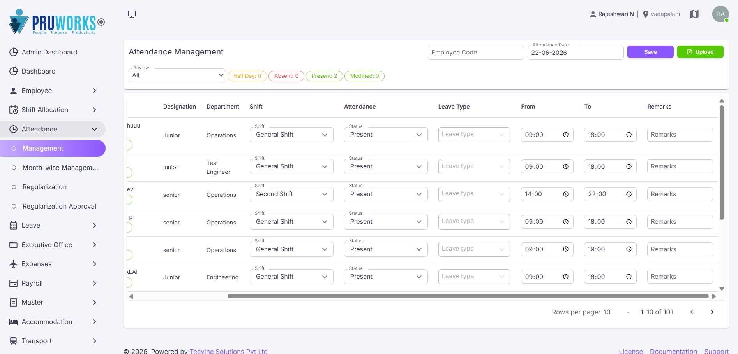738x354 pixels.
Task: Focus the Employee Code search field
Action: point(476,53)
